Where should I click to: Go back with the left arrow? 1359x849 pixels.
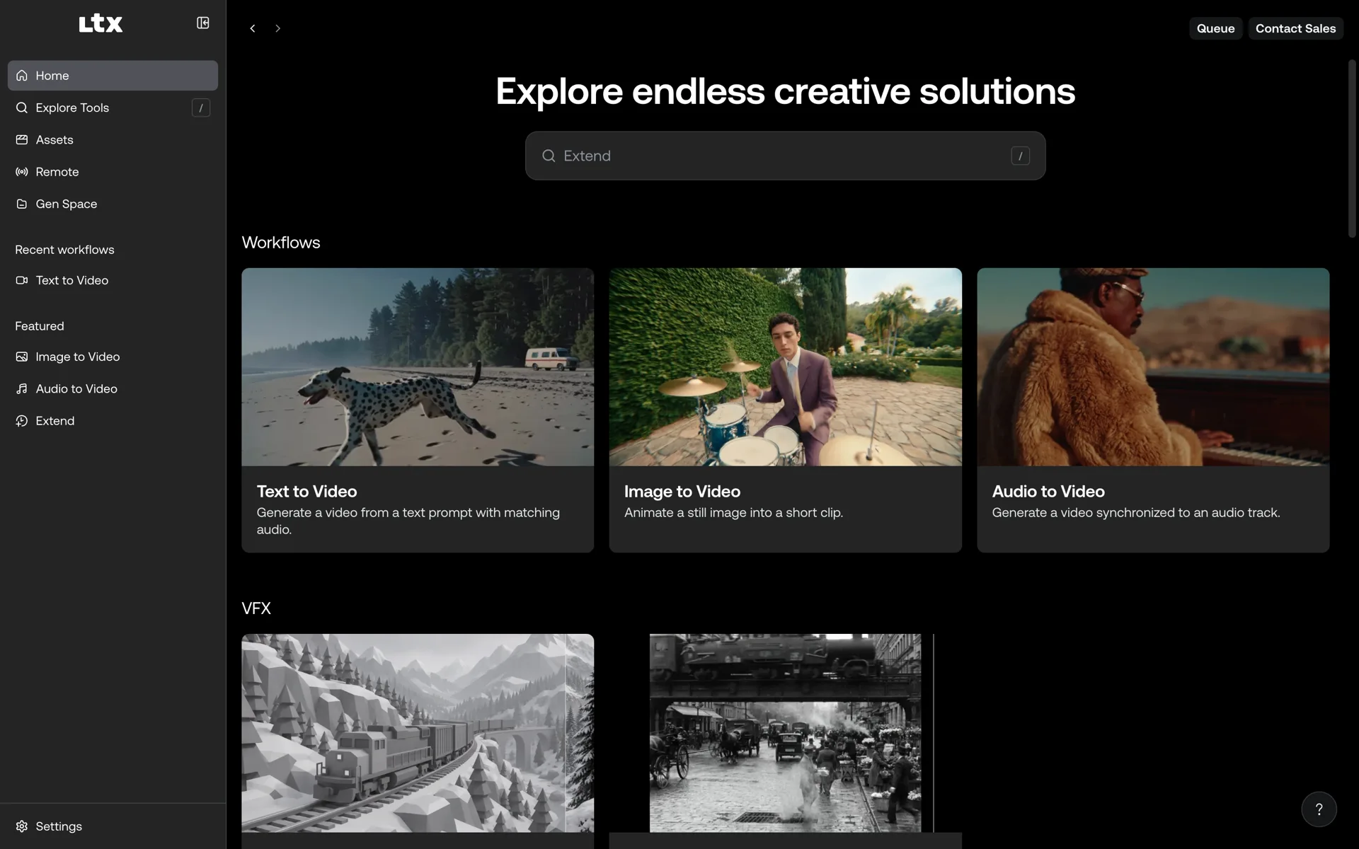pyautogui.click(x=253, y=28)
